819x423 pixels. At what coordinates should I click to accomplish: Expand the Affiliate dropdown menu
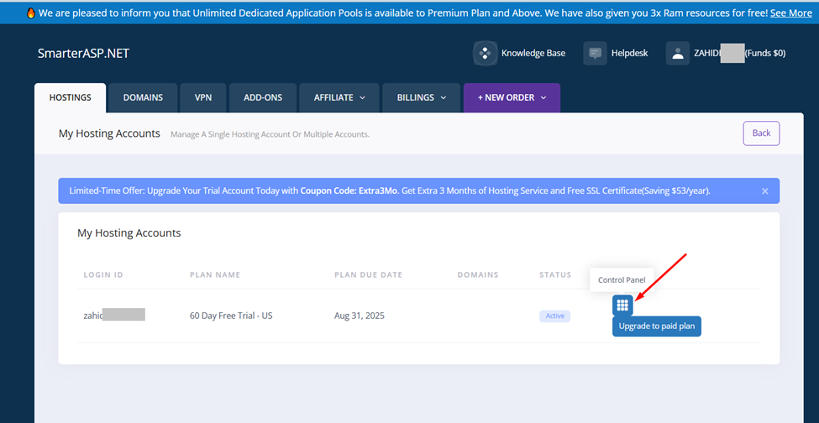point(339,97)
